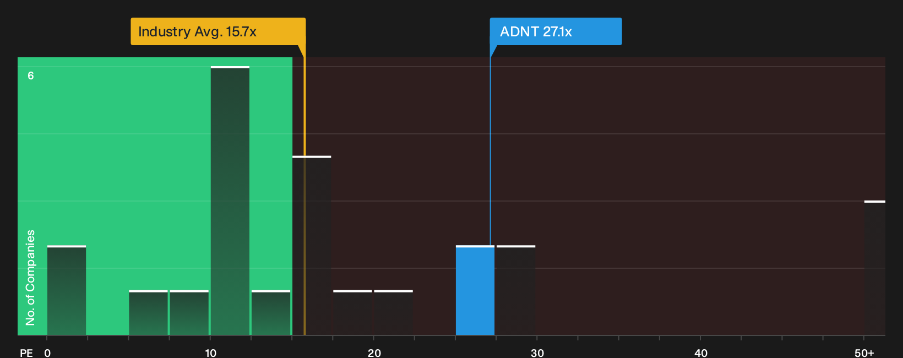Click the tallest bar at PE 10
The height and width of the screenshot is (358, 903).
click(230, 200)
